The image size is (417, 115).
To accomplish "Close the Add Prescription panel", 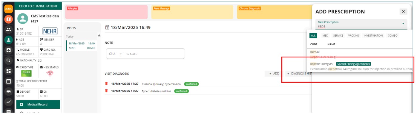I will 403,12.
